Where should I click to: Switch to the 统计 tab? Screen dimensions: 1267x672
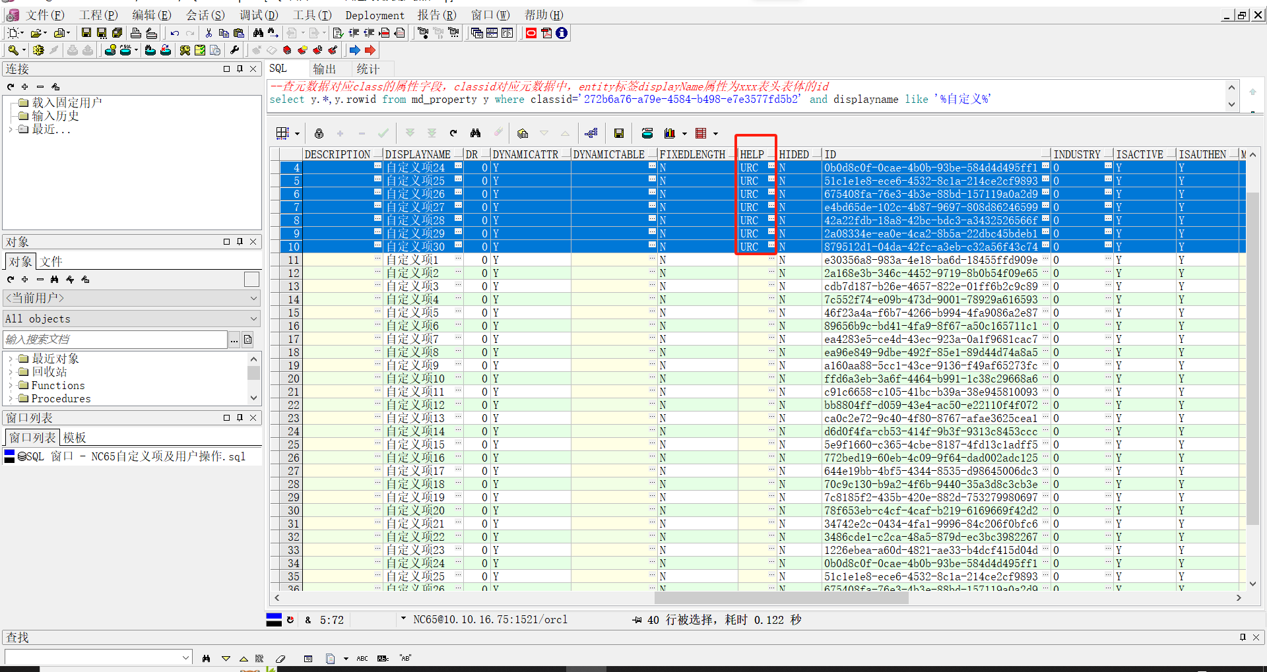(368, 69)
